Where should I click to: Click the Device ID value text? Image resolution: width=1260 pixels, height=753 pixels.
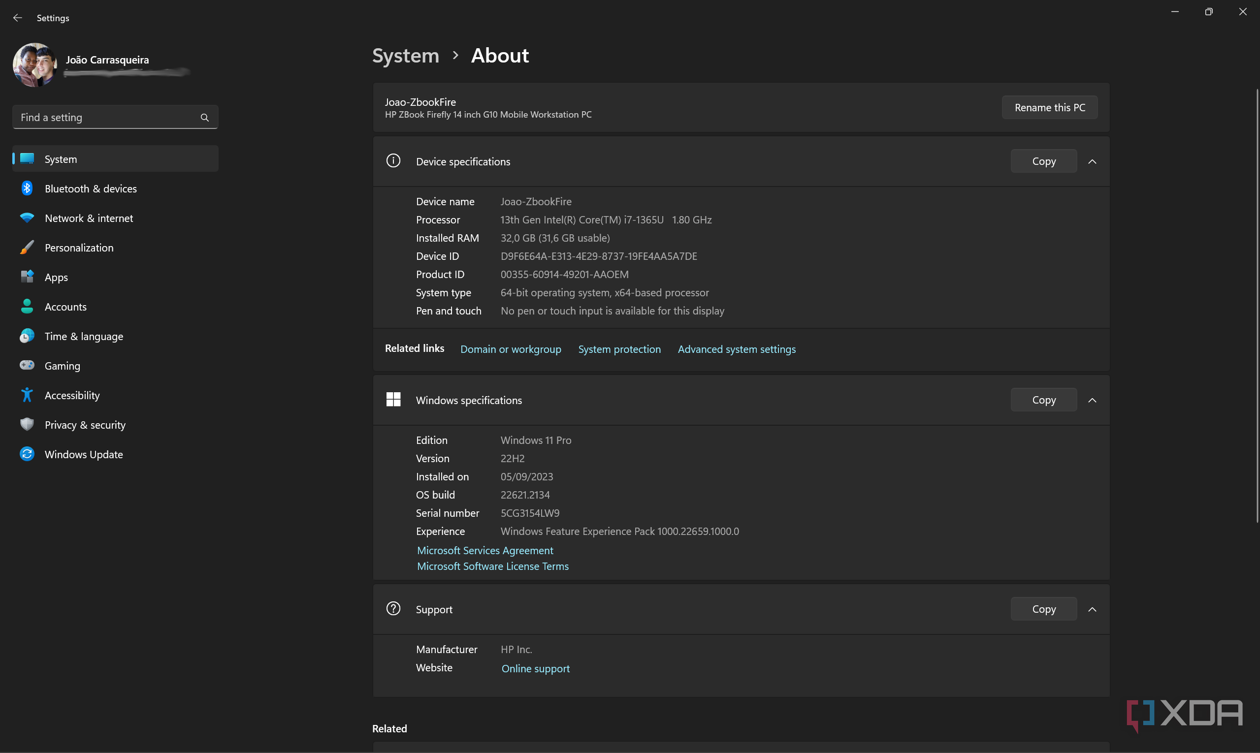(x=599, y=256)
